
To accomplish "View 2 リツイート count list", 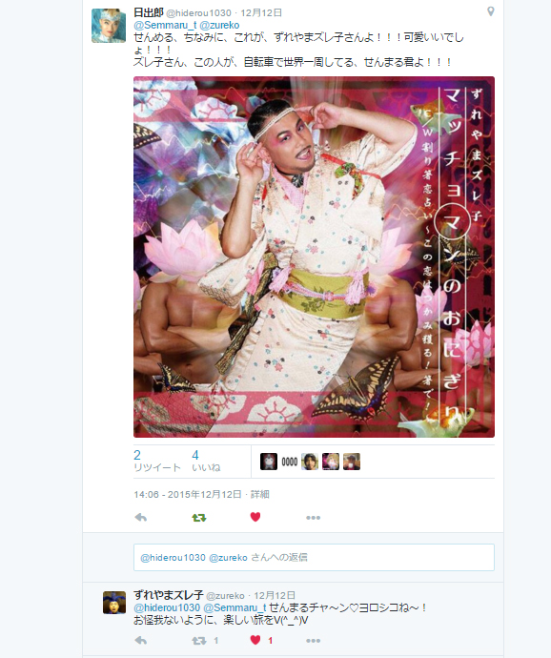I will pyautogui.click(x=157, y=461).
